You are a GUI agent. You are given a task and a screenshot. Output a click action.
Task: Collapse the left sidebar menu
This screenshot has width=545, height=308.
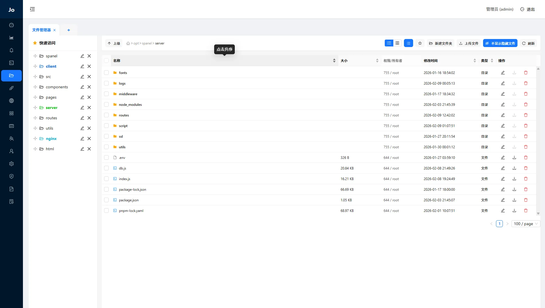[x=32, y=9]
